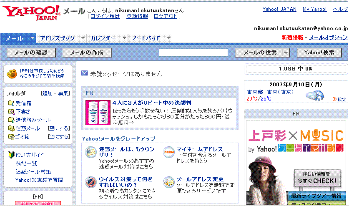Image resolution: width=349 pixels, height=206 pixels.
Task: Open the 下書き folder link
Action: 23,112
